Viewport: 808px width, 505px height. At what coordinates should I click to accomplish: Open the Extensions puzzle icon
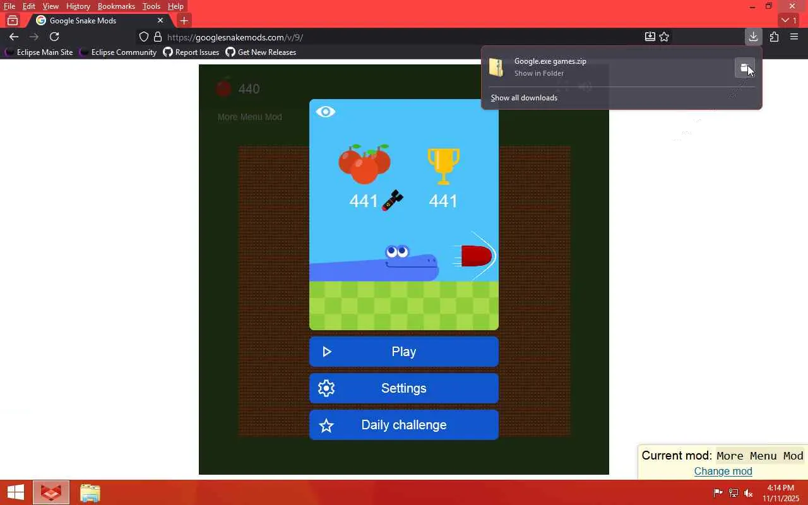pyautogui.click(x=774, y=37)
